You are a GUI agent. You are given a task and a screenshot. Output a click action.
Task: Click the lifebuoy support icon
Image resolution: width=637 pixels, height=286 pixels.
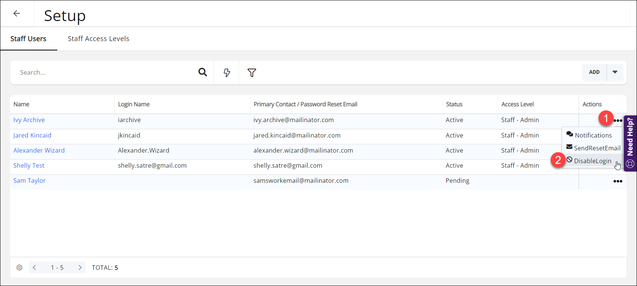630,164
